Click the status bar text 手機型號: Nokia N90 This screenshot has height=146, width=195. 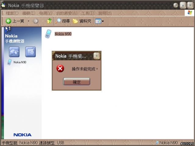pyautogui.click(x=19, y=143)
